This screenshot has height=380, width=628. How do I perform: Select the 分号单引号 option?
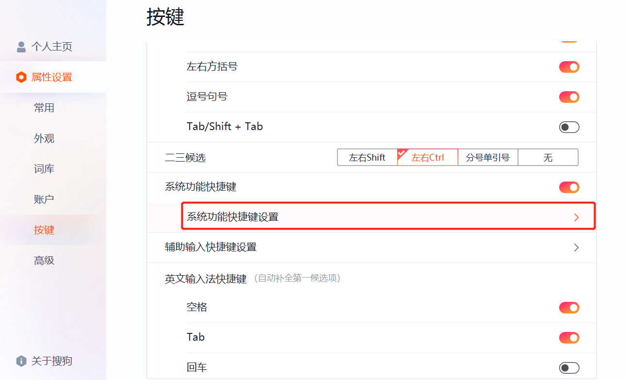click(488, 157)
